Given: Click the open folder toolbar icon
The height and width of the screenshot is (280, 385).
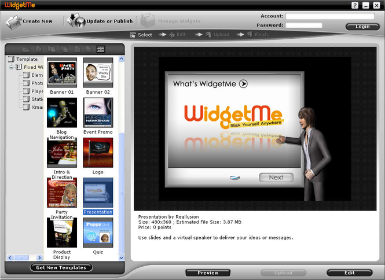Looking at the screenshot, I should coord(25,49).
